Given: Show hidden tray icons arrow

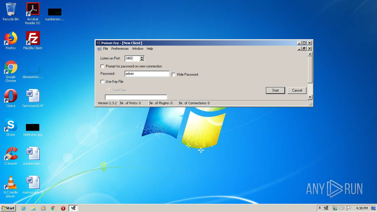Looking at the screenshot, I should click(320, 208).
